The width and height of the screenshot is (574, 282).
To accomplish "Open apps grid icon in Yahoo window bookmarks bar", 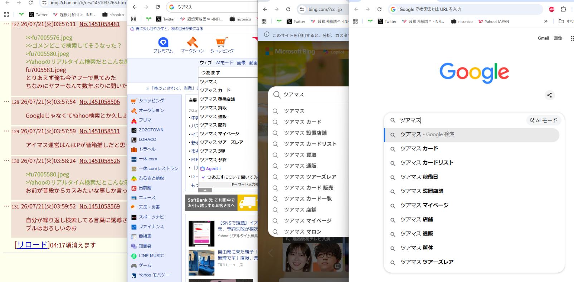I will tap(133, 19).
